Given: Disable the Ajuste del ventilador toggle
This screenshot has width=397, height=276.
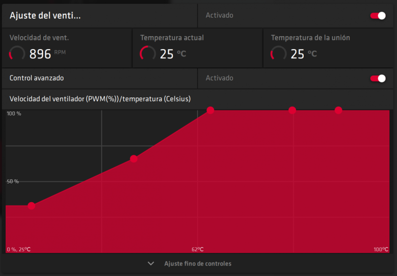Looking at the screenshot, I should point(378,15).
